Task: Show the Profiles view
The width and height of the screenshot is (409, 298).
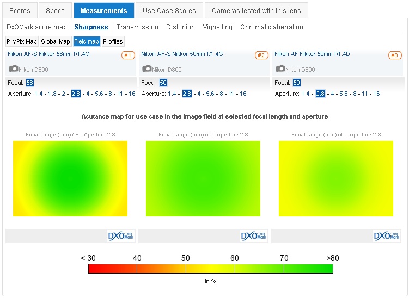Action: click(113, 41)
